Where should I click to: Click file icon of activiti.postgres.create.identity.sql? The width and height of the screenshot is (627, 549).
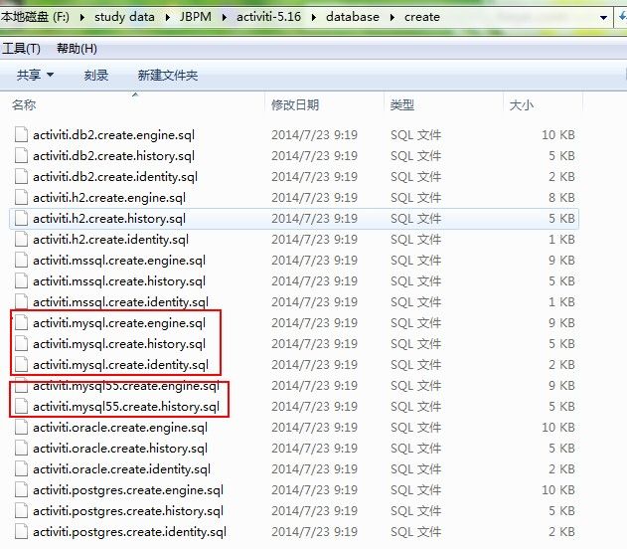point(21,531)
